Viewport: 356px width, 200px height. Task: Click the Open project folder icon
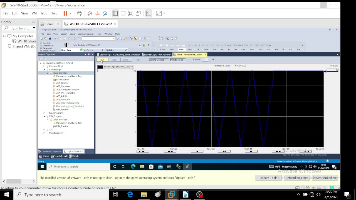(x=45, y=38)
